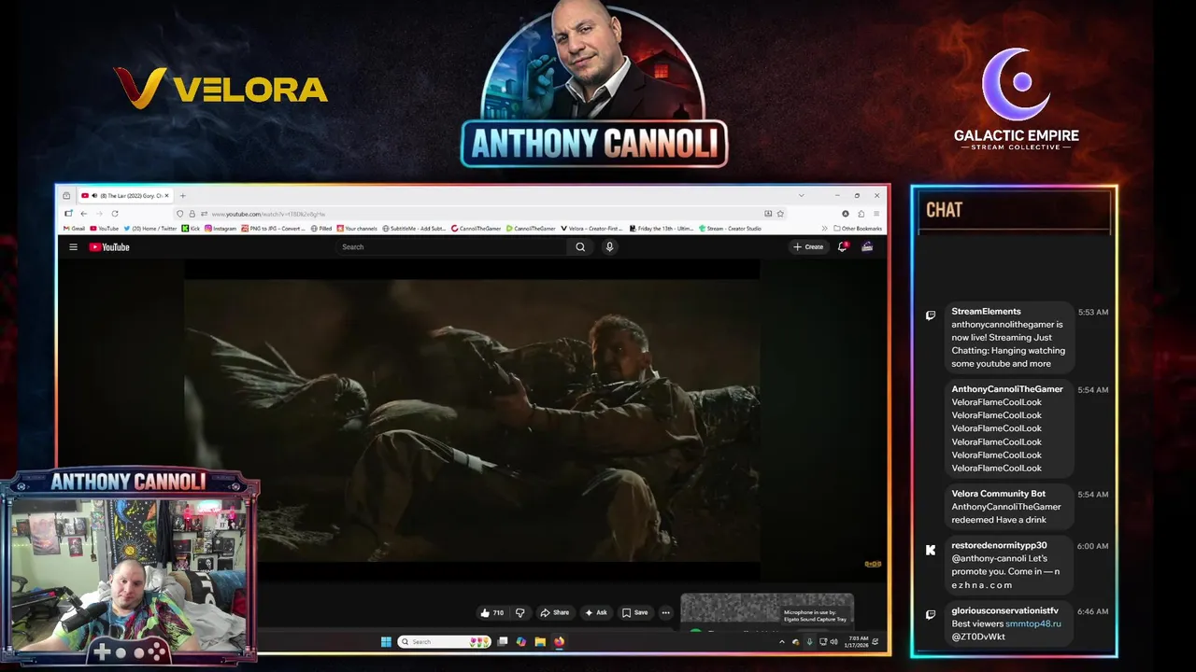
Task: Open the browser application menu
Action: click(x=876, y=214)
